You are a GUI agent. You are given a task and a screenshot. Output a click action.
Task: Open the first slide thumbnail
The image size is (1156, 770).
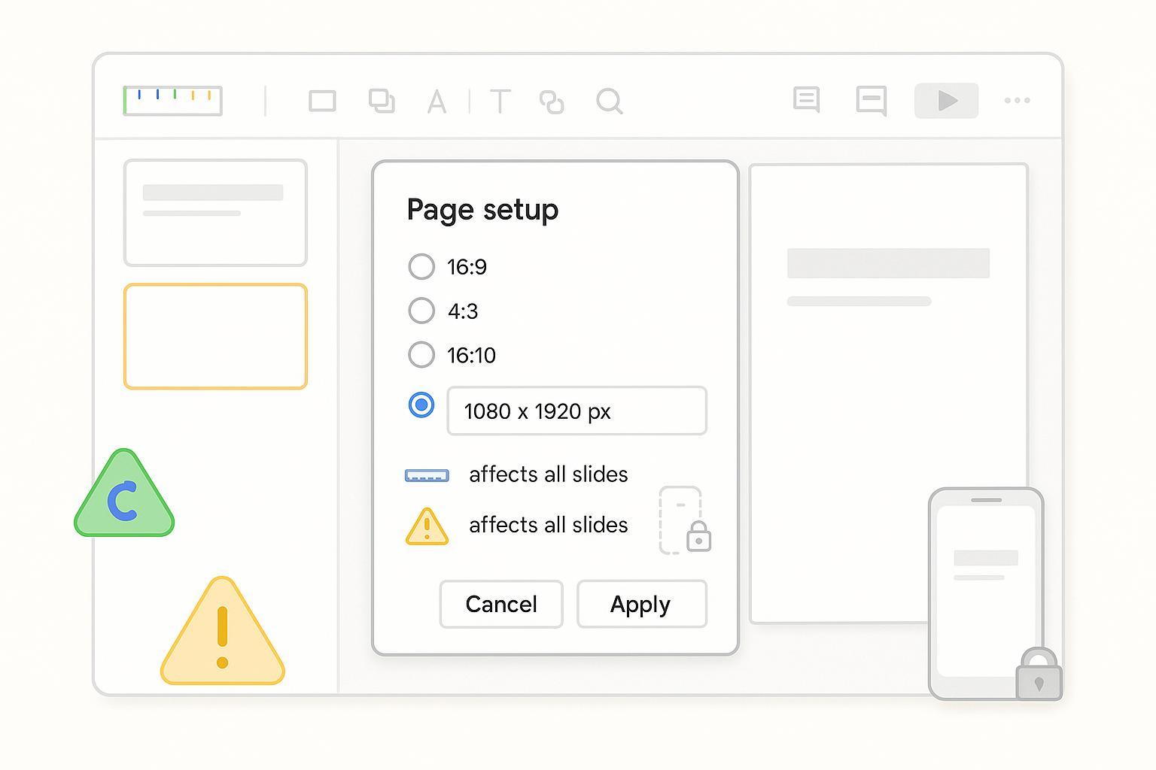click(215, 213)
